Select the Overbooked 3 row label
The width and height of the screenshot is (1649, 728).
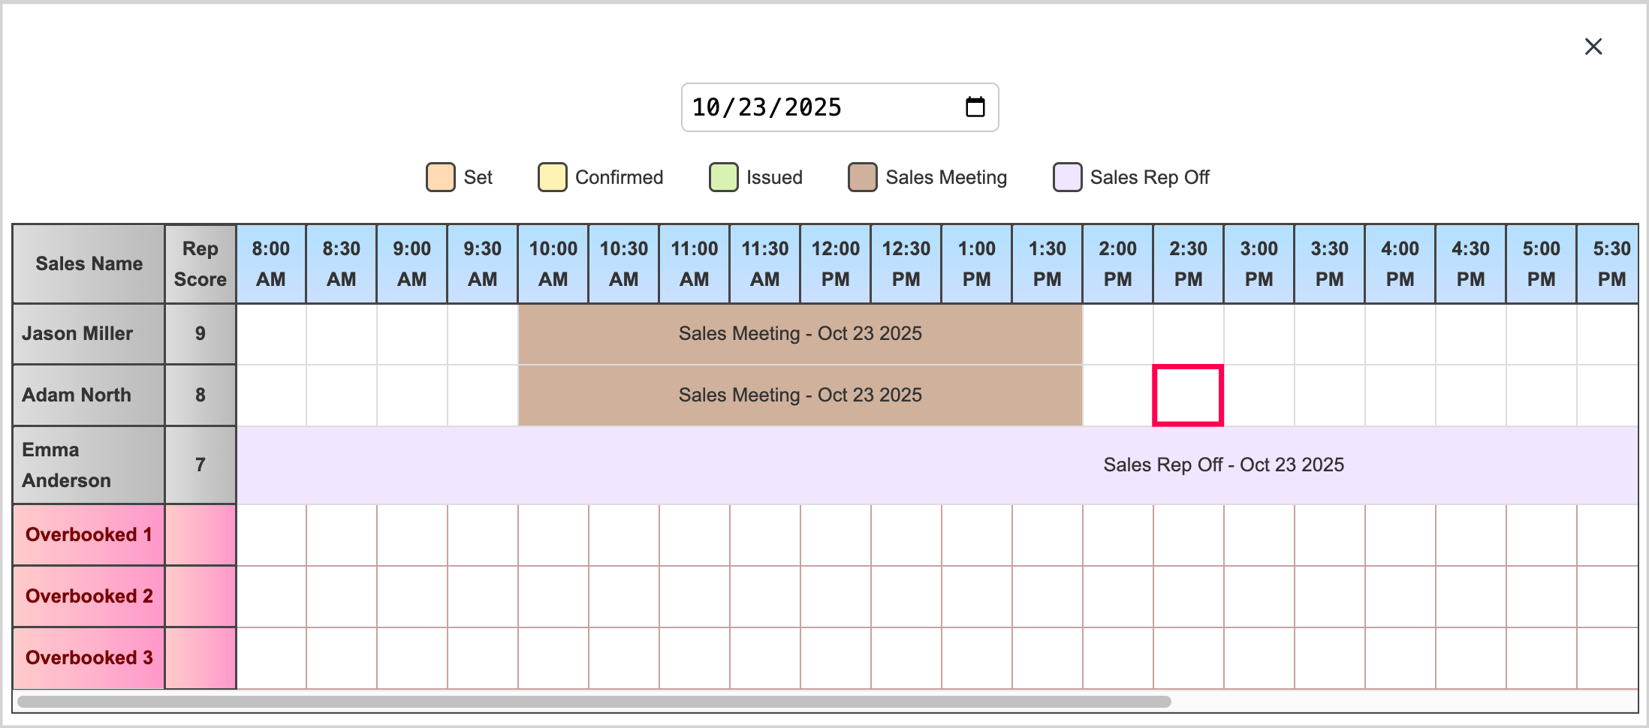click(x=89, y=658)
